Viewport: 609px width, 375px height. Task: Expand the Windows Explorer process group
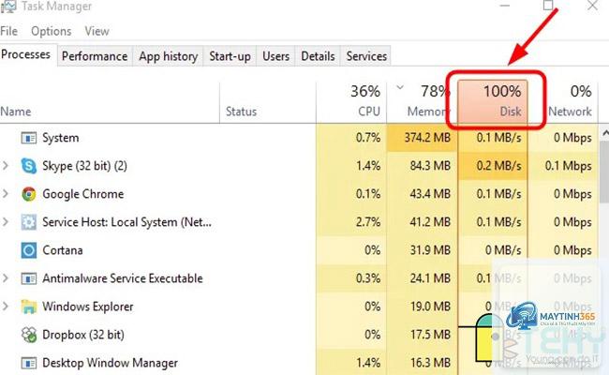point(6,307)
